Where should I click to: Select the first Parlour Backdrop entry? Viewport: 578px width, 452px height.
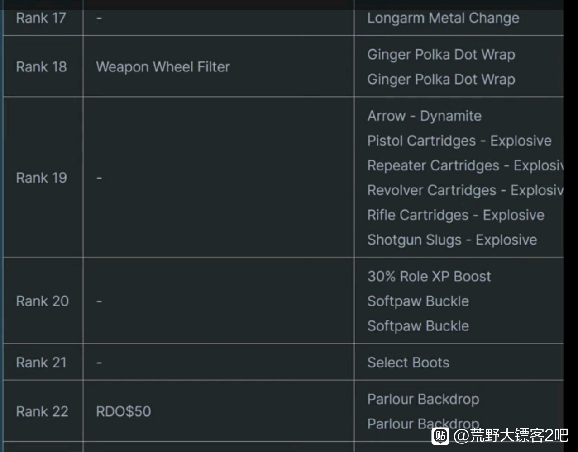click(423, 400)
